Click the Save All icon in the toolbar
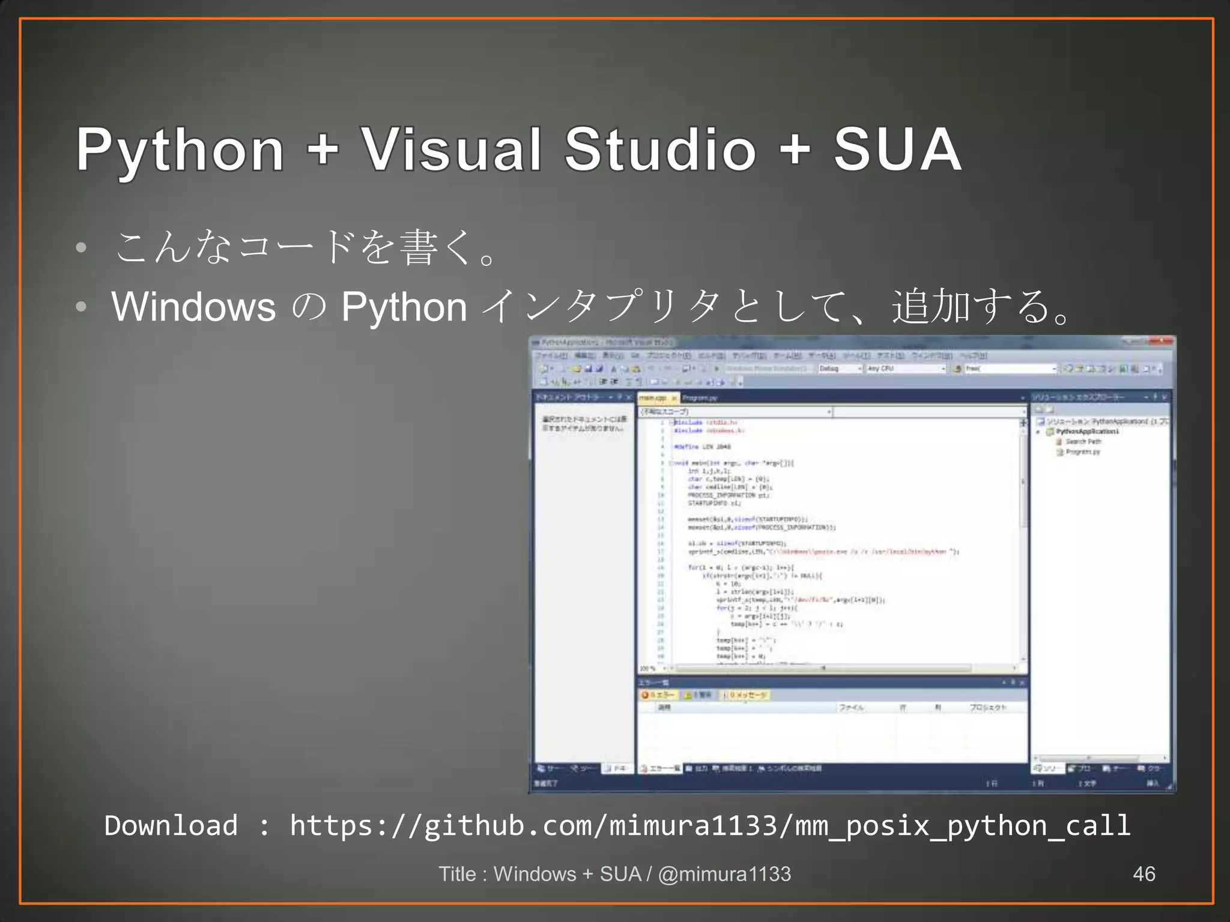 coord(599,369)
